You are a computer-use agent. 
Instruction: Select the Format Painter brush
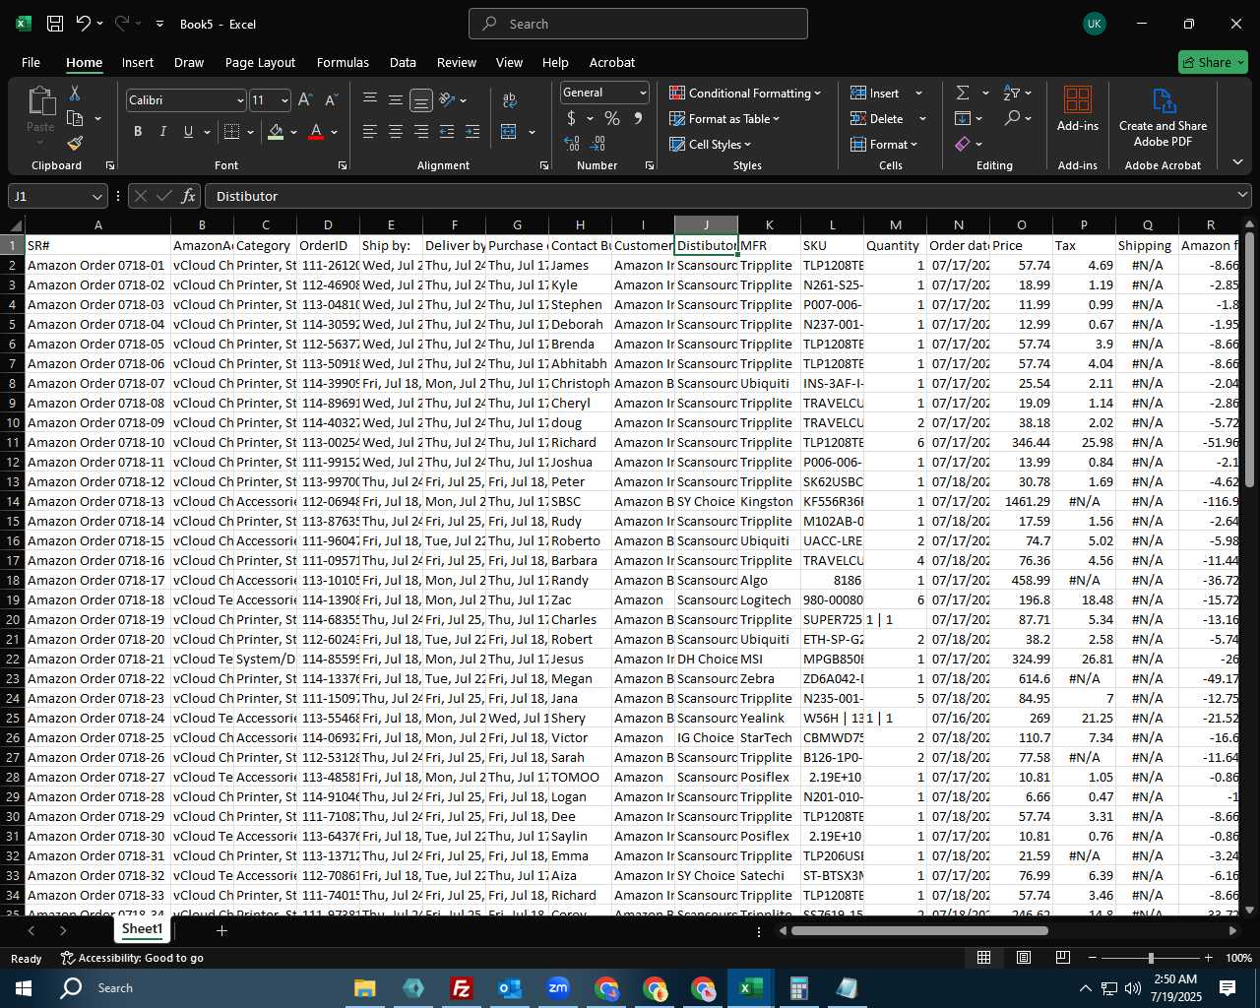pos(75,144)
